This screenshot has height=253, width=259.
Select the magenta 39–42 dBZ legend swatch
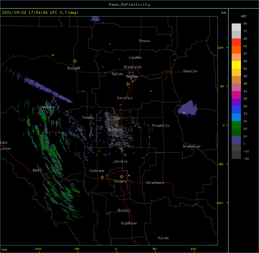click(x=236, y=95)
